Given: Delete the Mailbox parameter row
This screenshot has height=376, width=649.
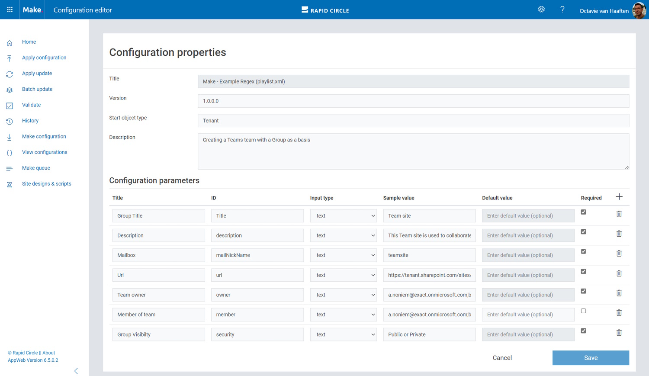Looking at the screenshot, I should (x=619, y=254).
